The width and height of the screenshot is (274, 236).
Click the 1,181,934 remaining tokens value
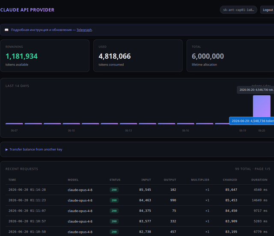click(21, 56)
